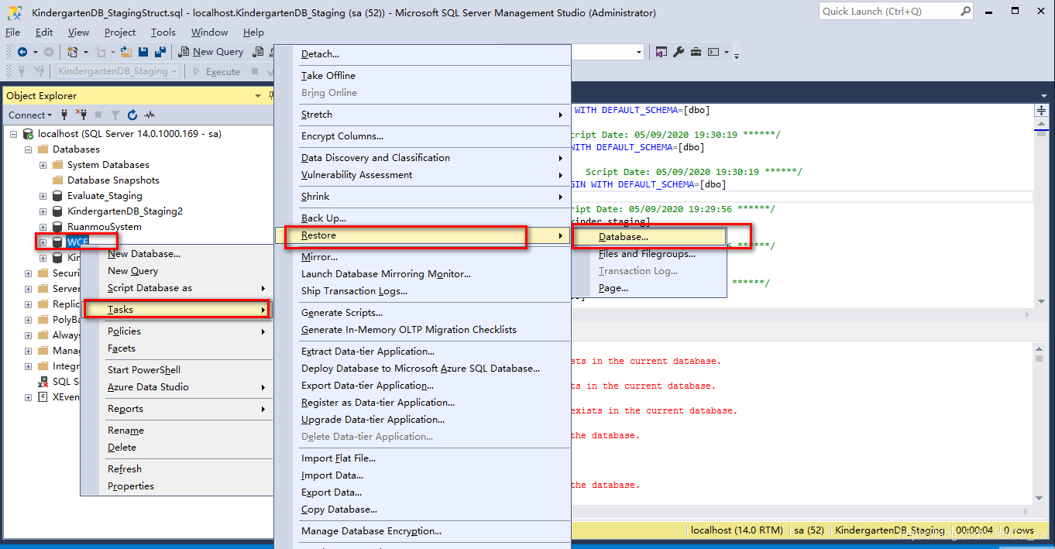Select Tasks in the context menu

(177, 310)
